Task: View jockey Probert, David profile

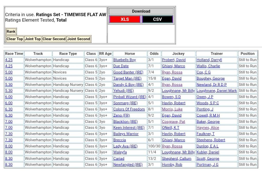Action: 174,60
